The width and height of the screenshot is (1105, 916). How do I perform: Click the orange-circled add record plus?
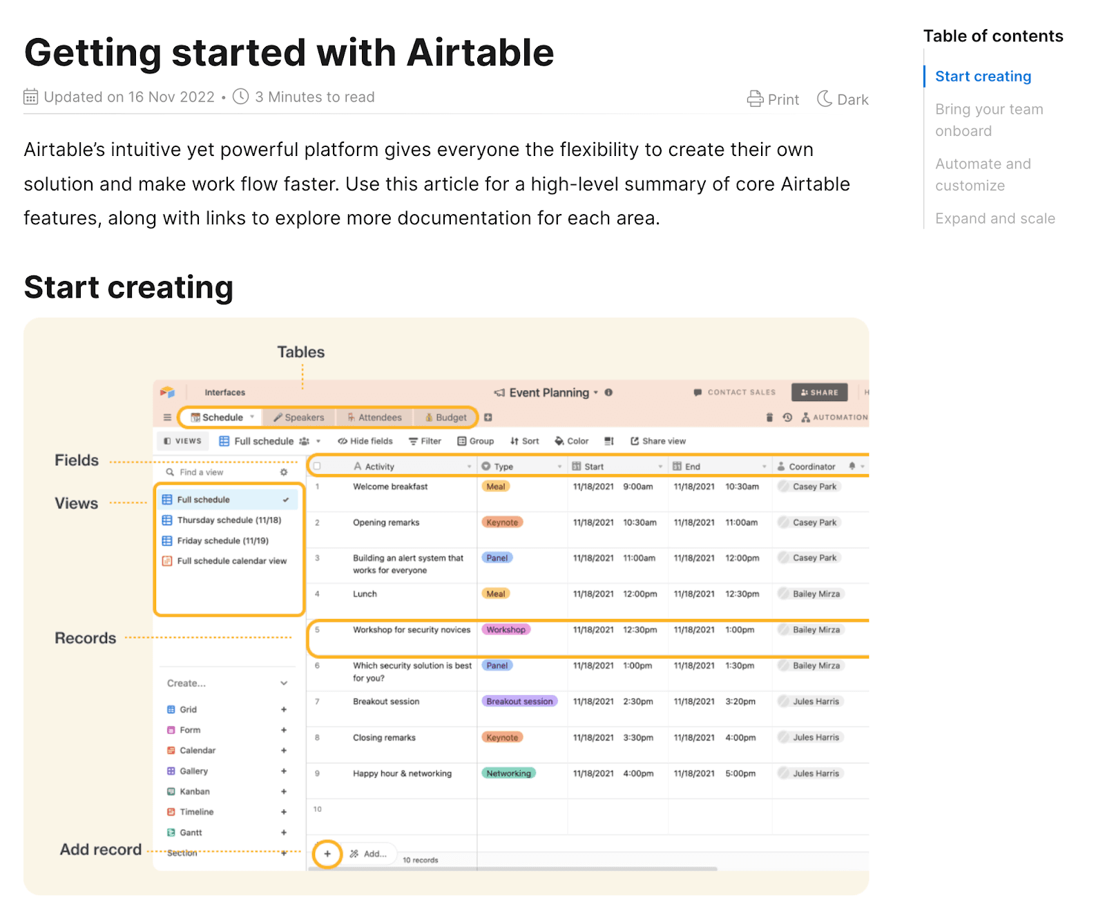[x=327, y=854]
